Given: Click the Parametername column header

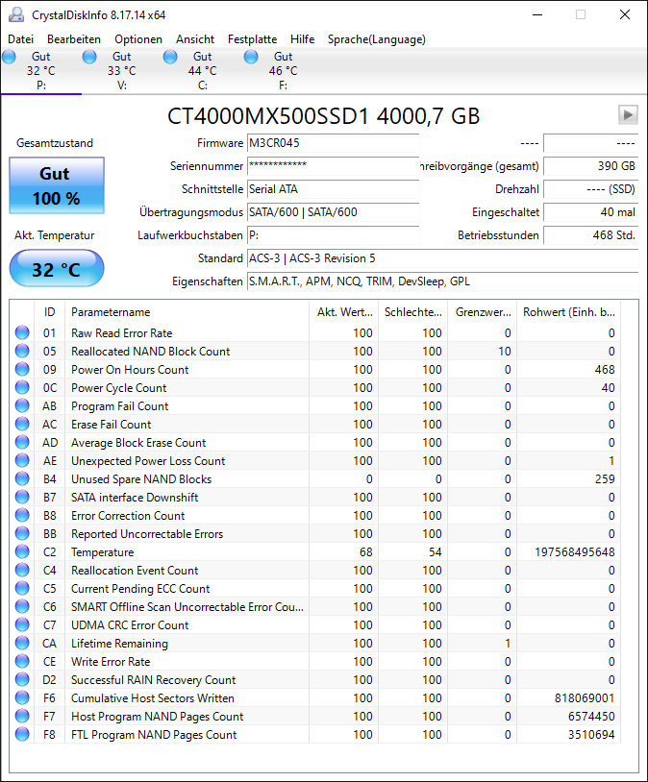Looking at the screenshot, I should pyautogui.click(x=187, y=312).
